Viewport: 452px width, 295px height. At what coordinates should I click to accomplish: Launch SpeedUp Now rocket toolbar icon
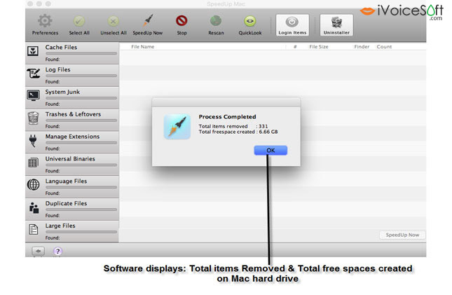click(148, 20)
